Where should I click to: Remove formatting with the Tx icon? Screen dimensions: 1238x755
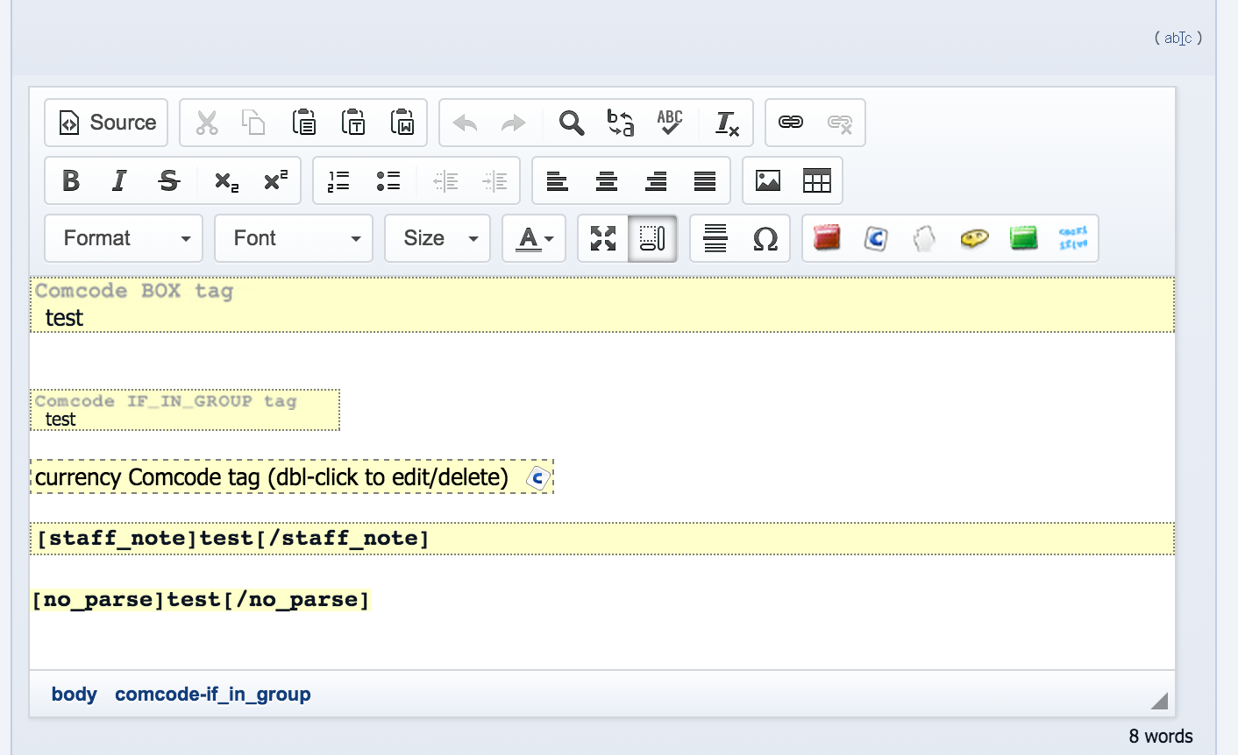click(727, 123)
